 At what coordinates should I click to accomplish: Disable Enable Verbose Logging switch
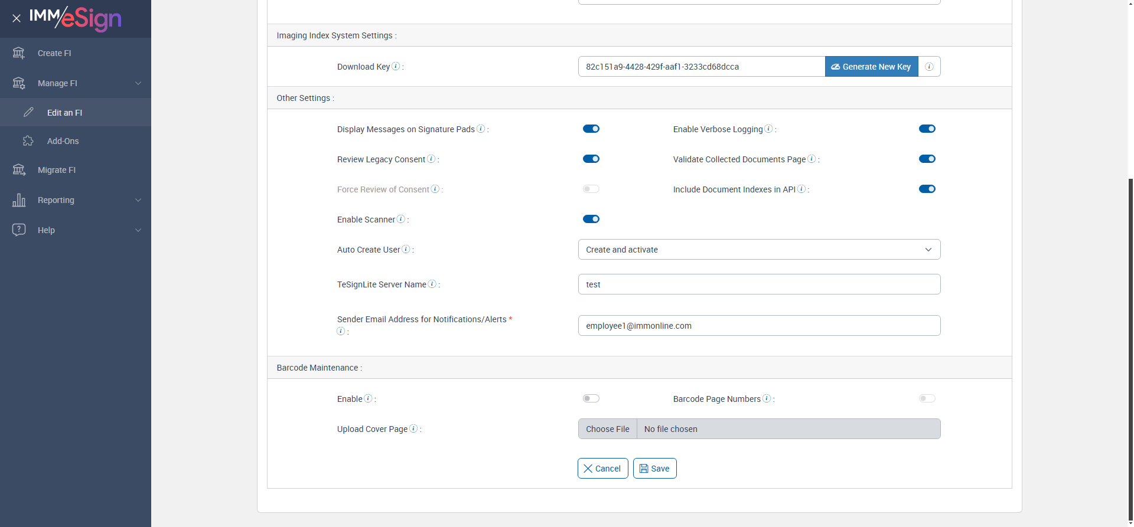point(927,129)
